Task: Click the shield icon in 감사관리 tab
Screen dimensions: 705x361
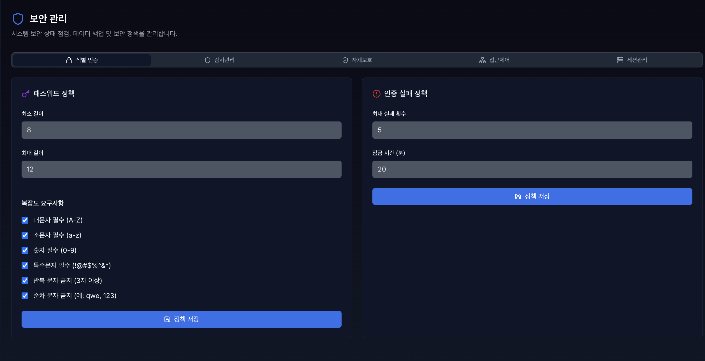Action: click(207, 60)
